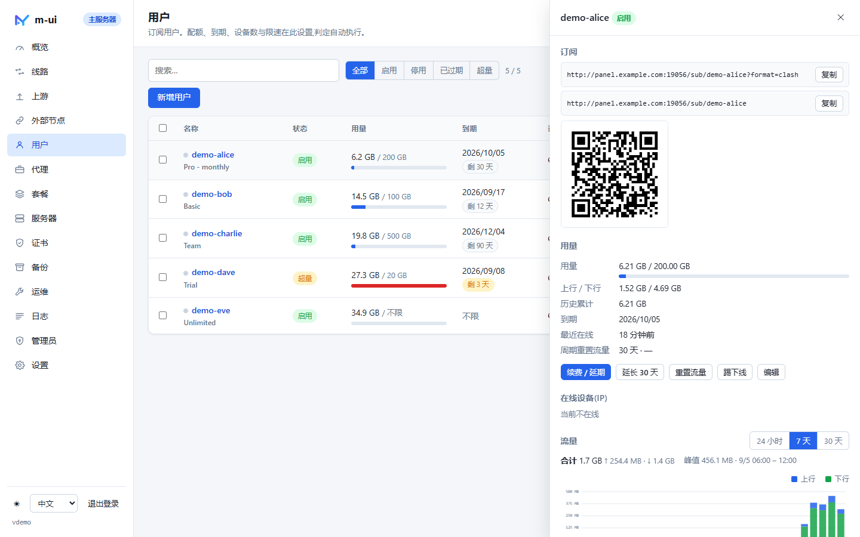This screenshot has width=860, height=537.
Task: Open the 中文 language dropdown
Action: tap(54, 504)
